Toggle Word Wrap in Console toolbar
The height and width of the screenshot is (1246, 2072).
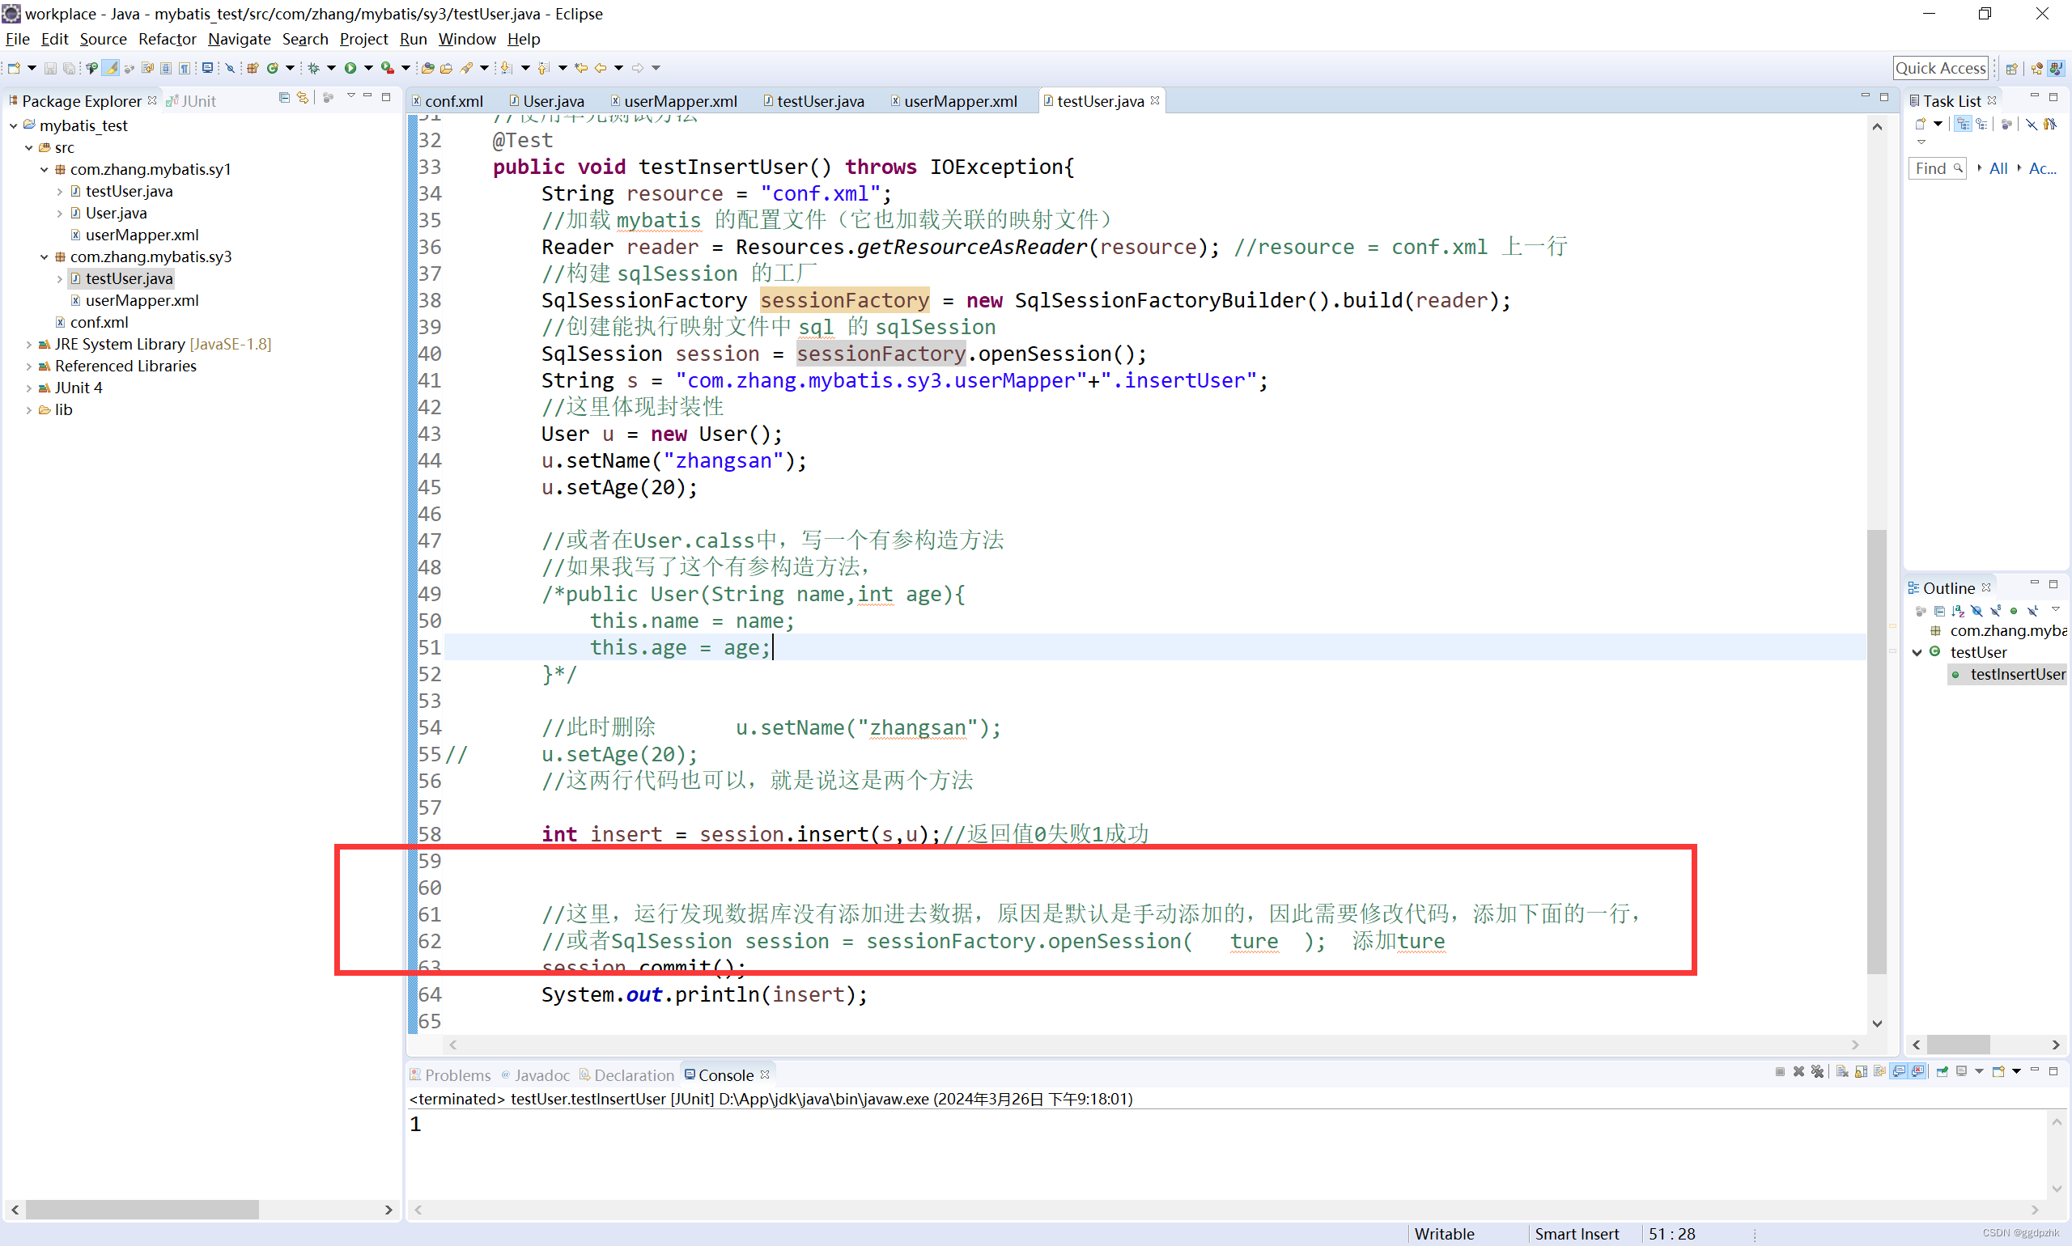[1879, 1071]
